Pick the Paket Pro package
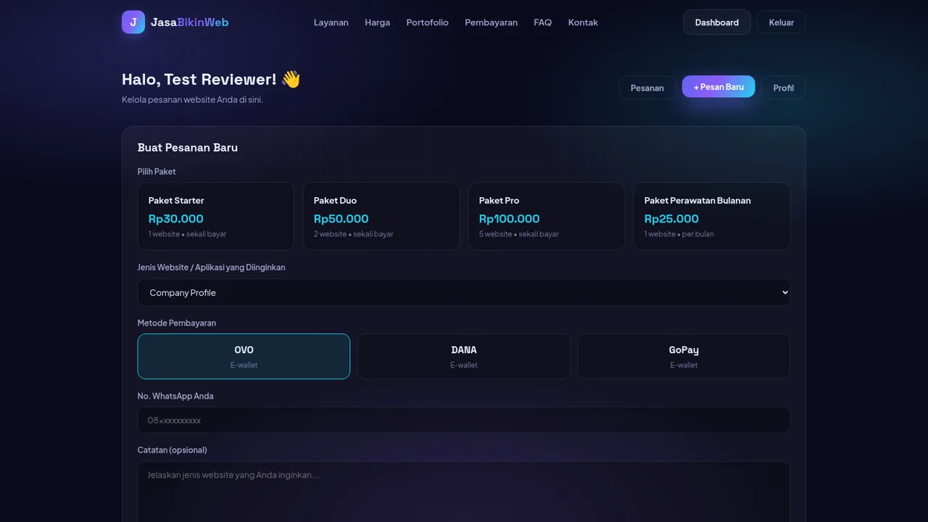This screenshot has width=928, height=522. click(x=547, y=216)
